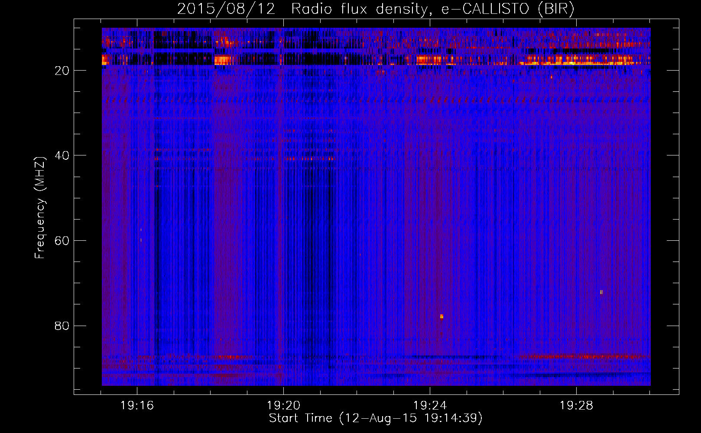Click the 80 MHz frequency tick label
This screenshot has height=433, width=701.
62,326
